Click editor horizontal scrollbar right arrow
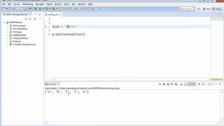The width and height of the screenshot is (224, 126). 209,79
